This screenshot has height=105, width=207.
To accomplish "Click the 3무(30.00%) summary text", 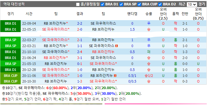I will pyautogui.click(x=105, y=94).
